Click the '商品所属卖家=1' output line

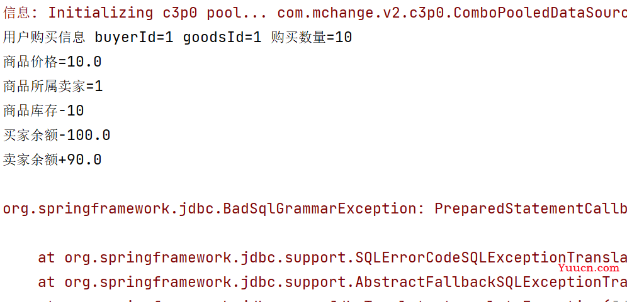pyautogui.click(x=53, y=86)
